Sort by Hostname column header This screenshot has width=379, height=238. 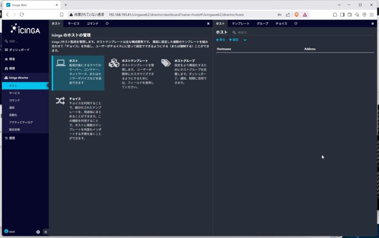click(224, 49)
